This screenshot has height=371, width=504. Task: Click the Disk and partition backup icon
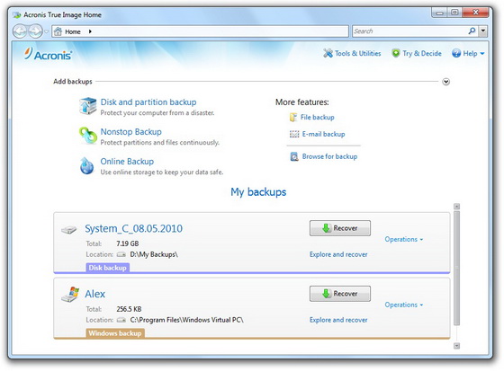click(x=88, y=106)
